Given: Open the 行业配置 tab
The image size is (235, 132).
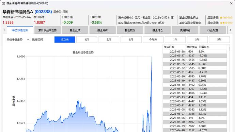Looking at the screenshot, I should [x=213, y=30].
